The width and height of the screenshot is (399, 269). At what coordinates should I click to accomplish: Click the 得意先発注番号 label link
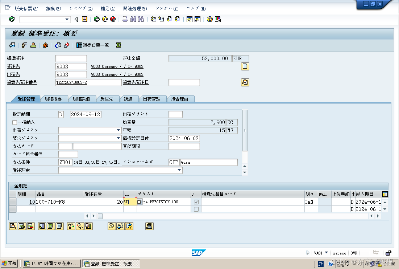(22, 82)
